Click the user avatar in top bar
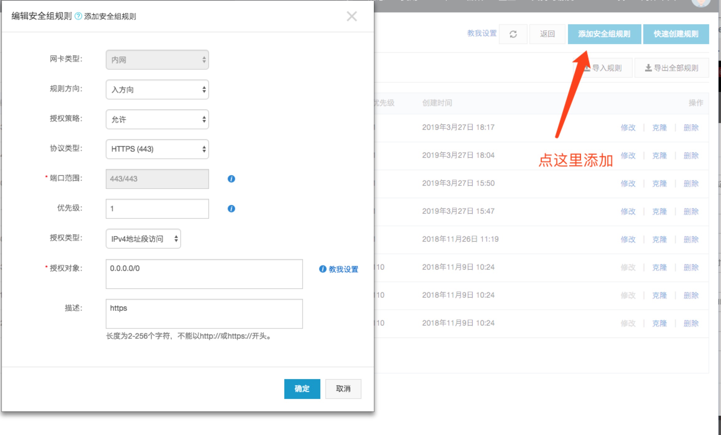The image size is (721, 435). pos(701,2)
